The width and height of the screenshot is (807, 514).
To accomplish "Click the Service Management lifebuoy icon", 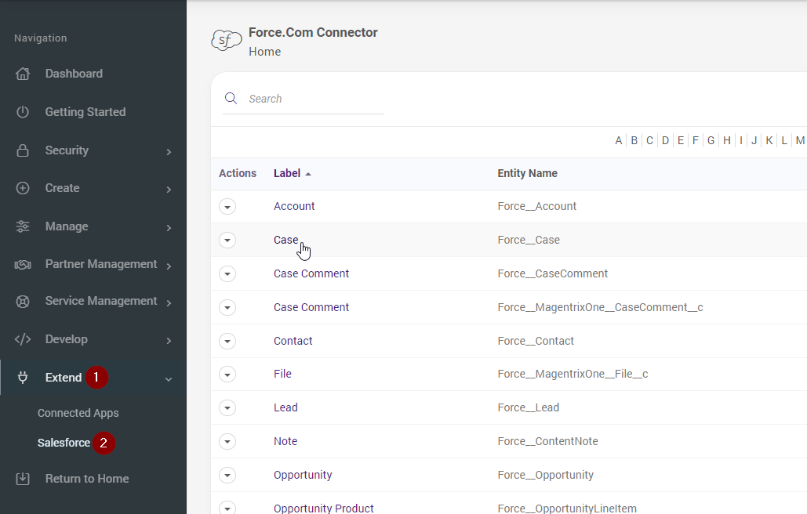I will click(23, 301).
